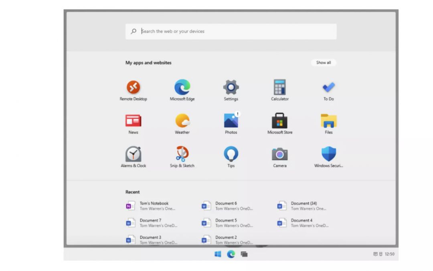433x271 pixels.
Task: Open the Photos app with notification badge
Action: pyautogui.click(x=231, y=121)
